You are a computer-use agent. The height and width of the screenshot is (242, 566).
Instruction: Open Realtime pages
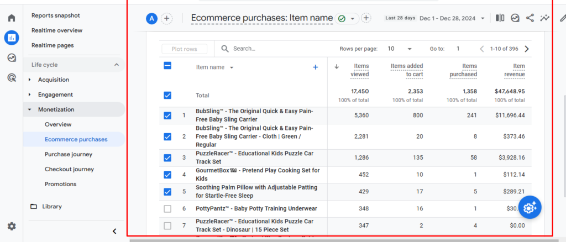tap(53, 45)
